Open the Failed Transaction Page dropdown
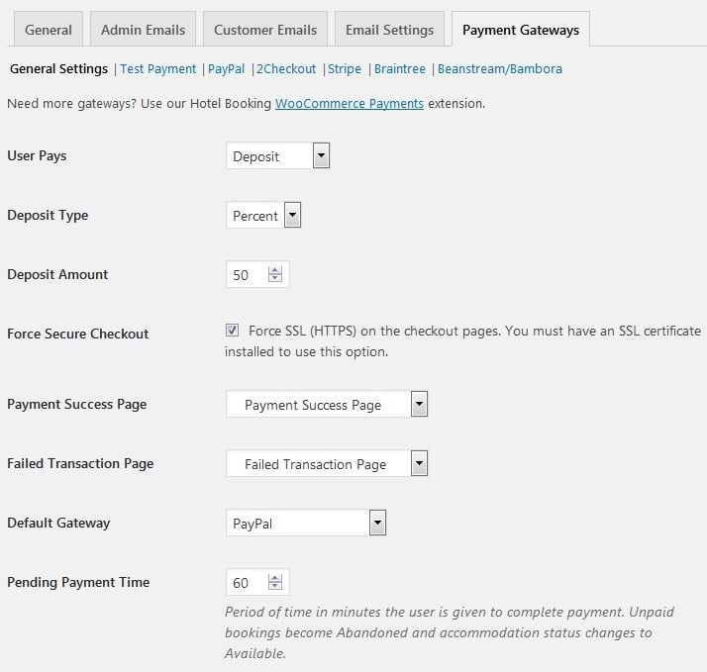 (327, 464)
